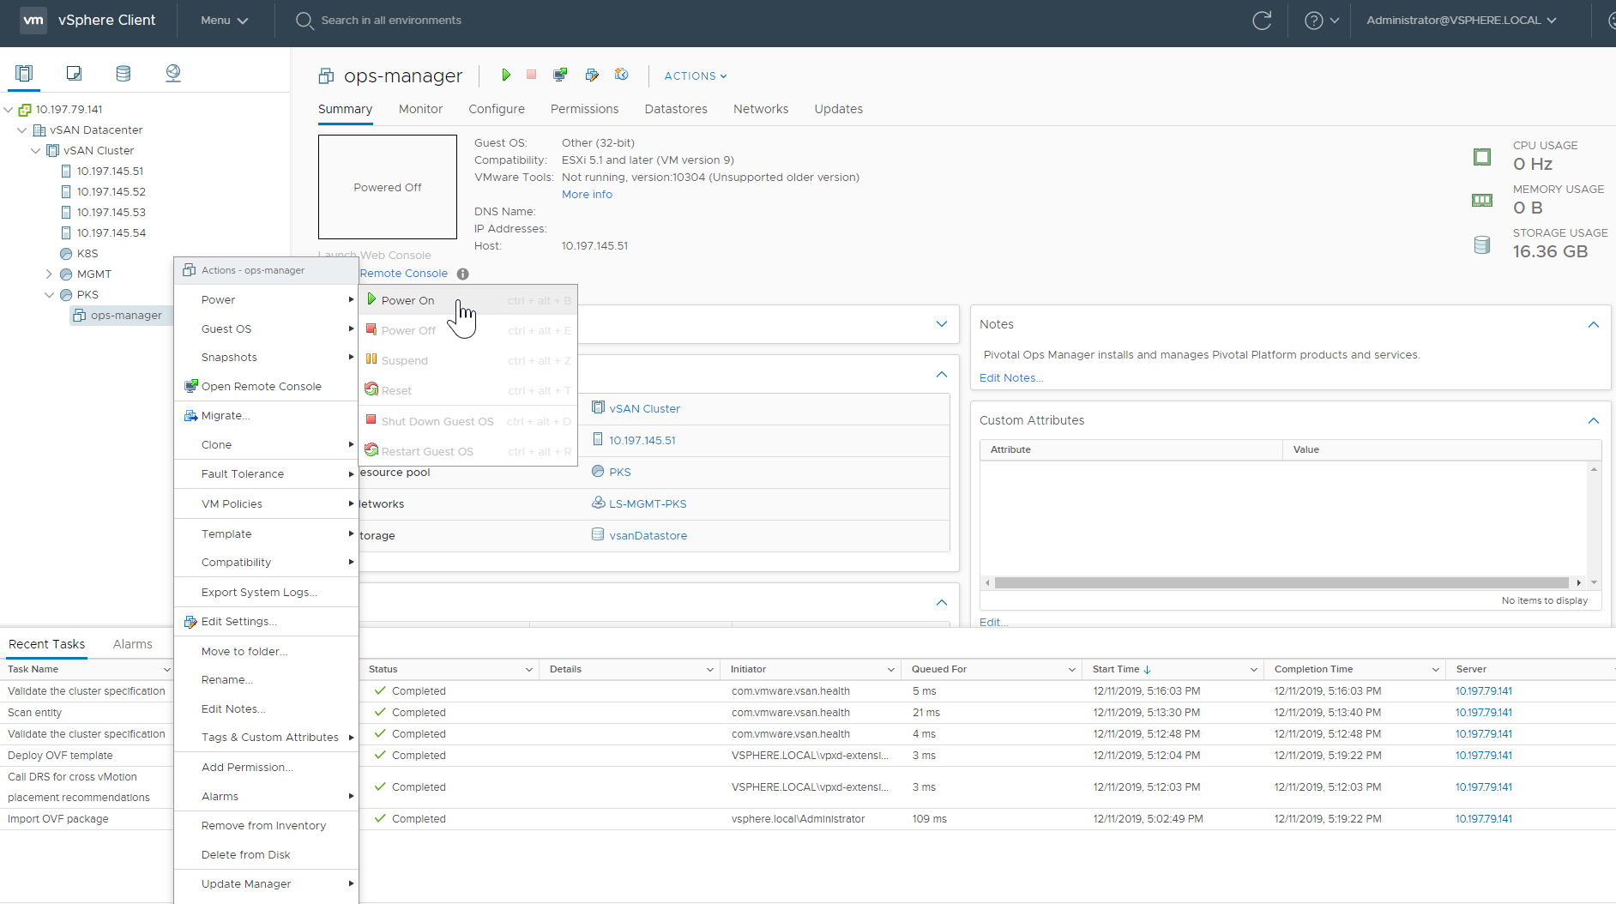Open the Menu dropdown
This screenshot has width=1616, height=904.
point(225,21)
